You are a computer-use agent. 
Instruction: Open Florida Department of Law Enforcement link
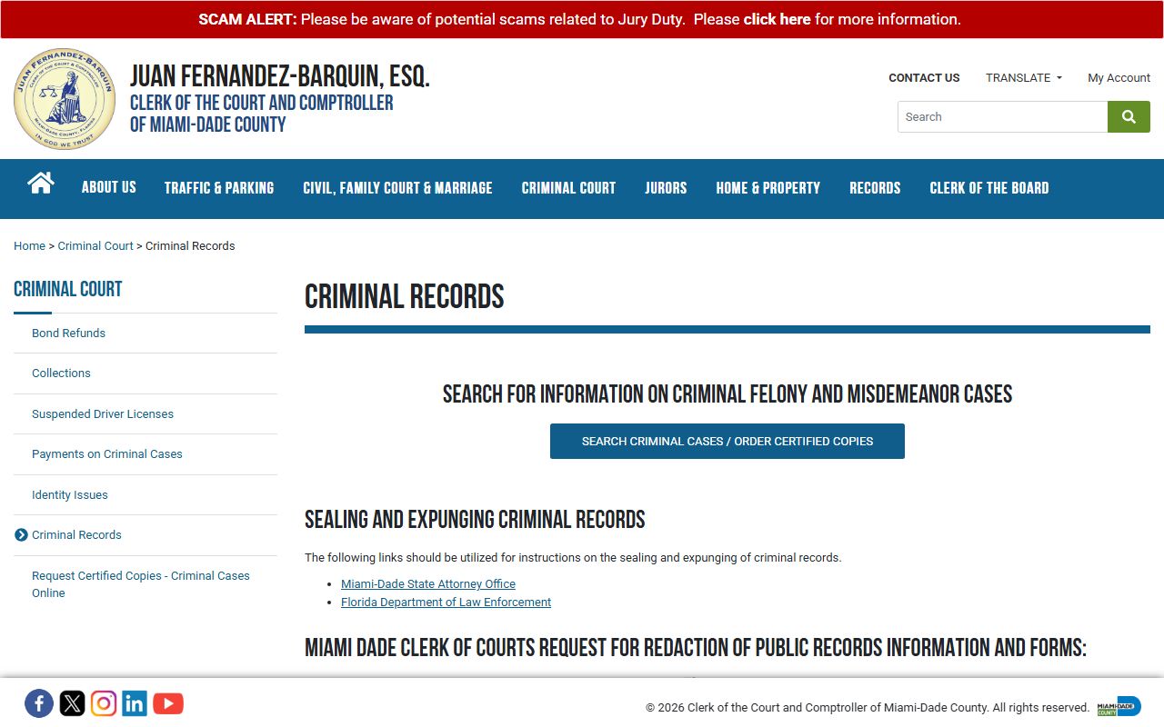point(446,603)
